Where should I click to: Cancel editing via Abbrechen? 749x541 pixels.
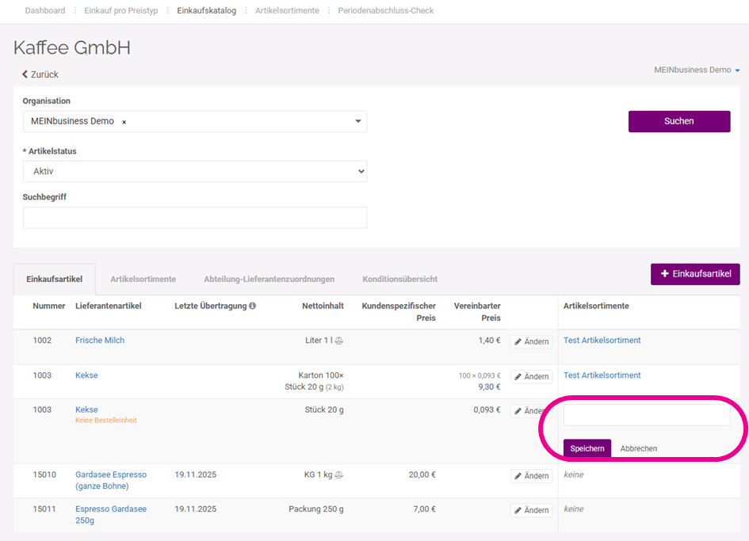pyautogui.click(x=638, y=448)
